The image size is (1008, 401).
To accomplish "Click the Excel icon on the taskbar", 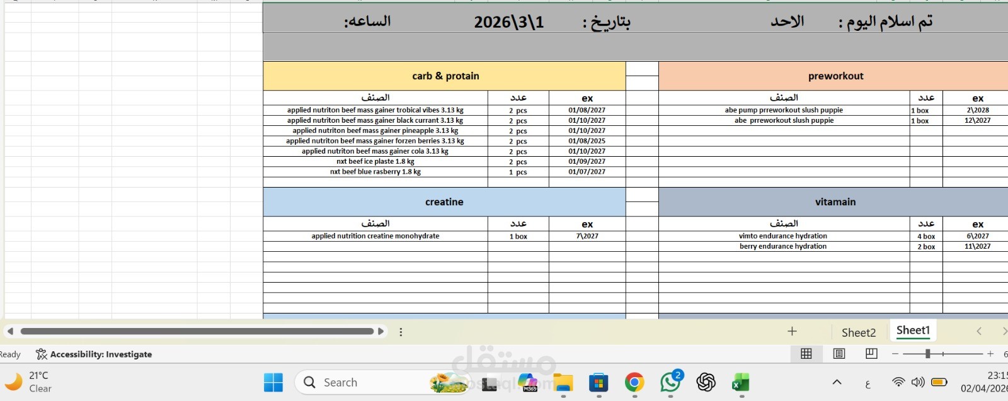I will pos(741,382).
